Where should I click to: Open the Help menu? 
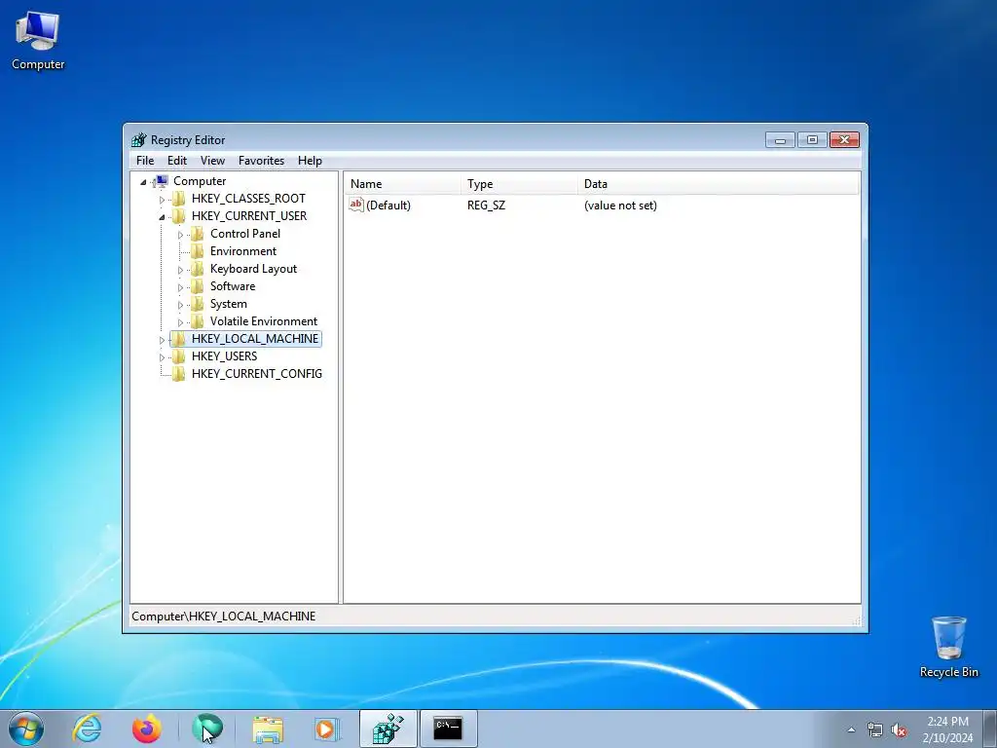(x=310, y=161)
